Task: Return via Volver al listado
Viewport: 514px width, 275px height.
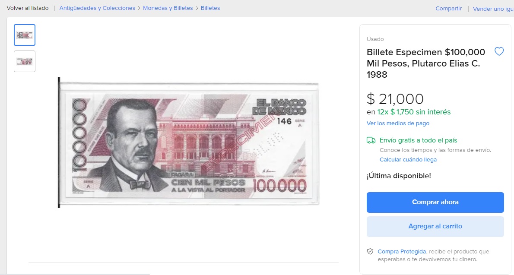Action: [28, 8]
